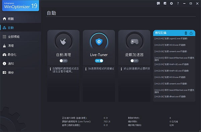Select the 自動 sidebar item
The height and width of the screenshot is (132, 201).
tap(20, 28)
